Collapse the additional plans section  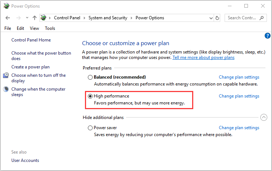(x=264, y=118)
